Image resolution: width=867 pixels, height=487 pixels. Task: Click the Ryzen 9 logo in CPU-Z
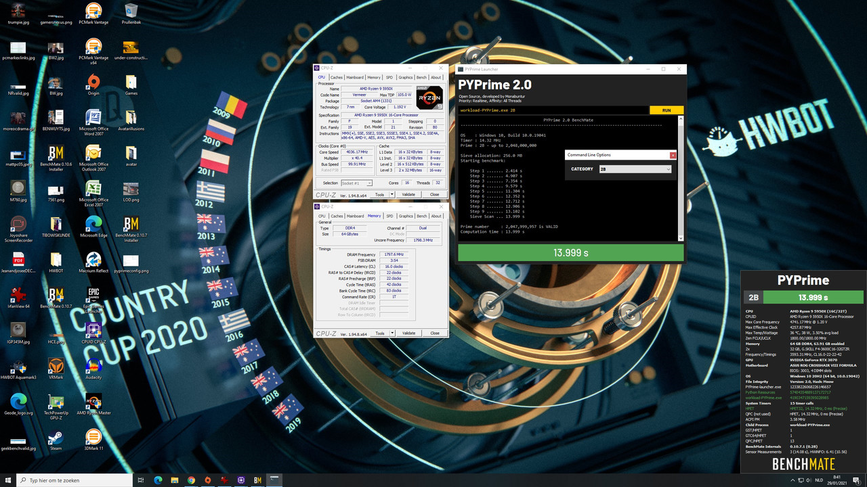tap(429, 97)
